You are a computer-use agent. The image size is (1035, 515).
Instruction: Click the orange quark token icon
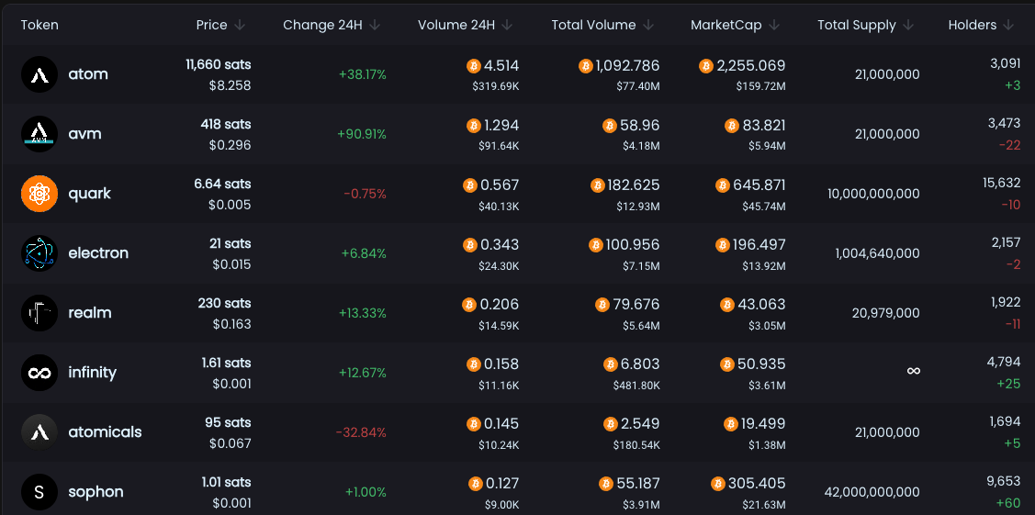pyautogui.click(x=39, y=194)
